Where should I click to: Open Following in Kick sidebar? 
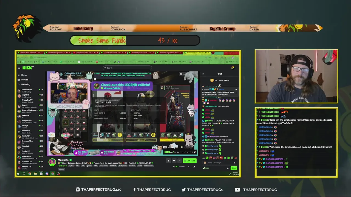(24, 84)
